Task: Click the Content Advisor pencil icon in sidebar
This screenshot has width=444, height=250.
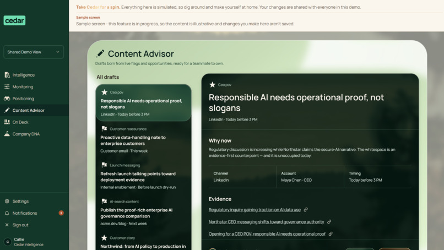Action: click(x=7, y=110)
